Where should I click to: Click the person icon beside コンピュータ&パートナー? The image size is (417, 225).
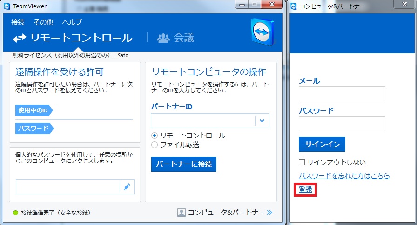[182, 212]
